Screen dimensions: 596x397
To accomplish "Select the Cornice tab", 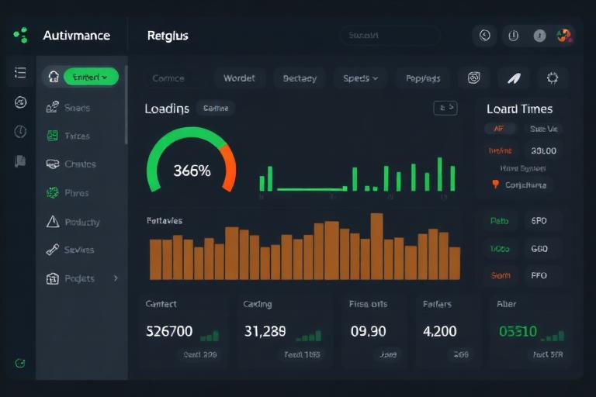I will [x=168, y=78].
